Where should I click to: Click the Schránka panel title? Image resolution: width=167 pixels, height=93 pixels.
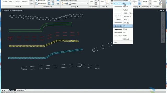(157, 6)
